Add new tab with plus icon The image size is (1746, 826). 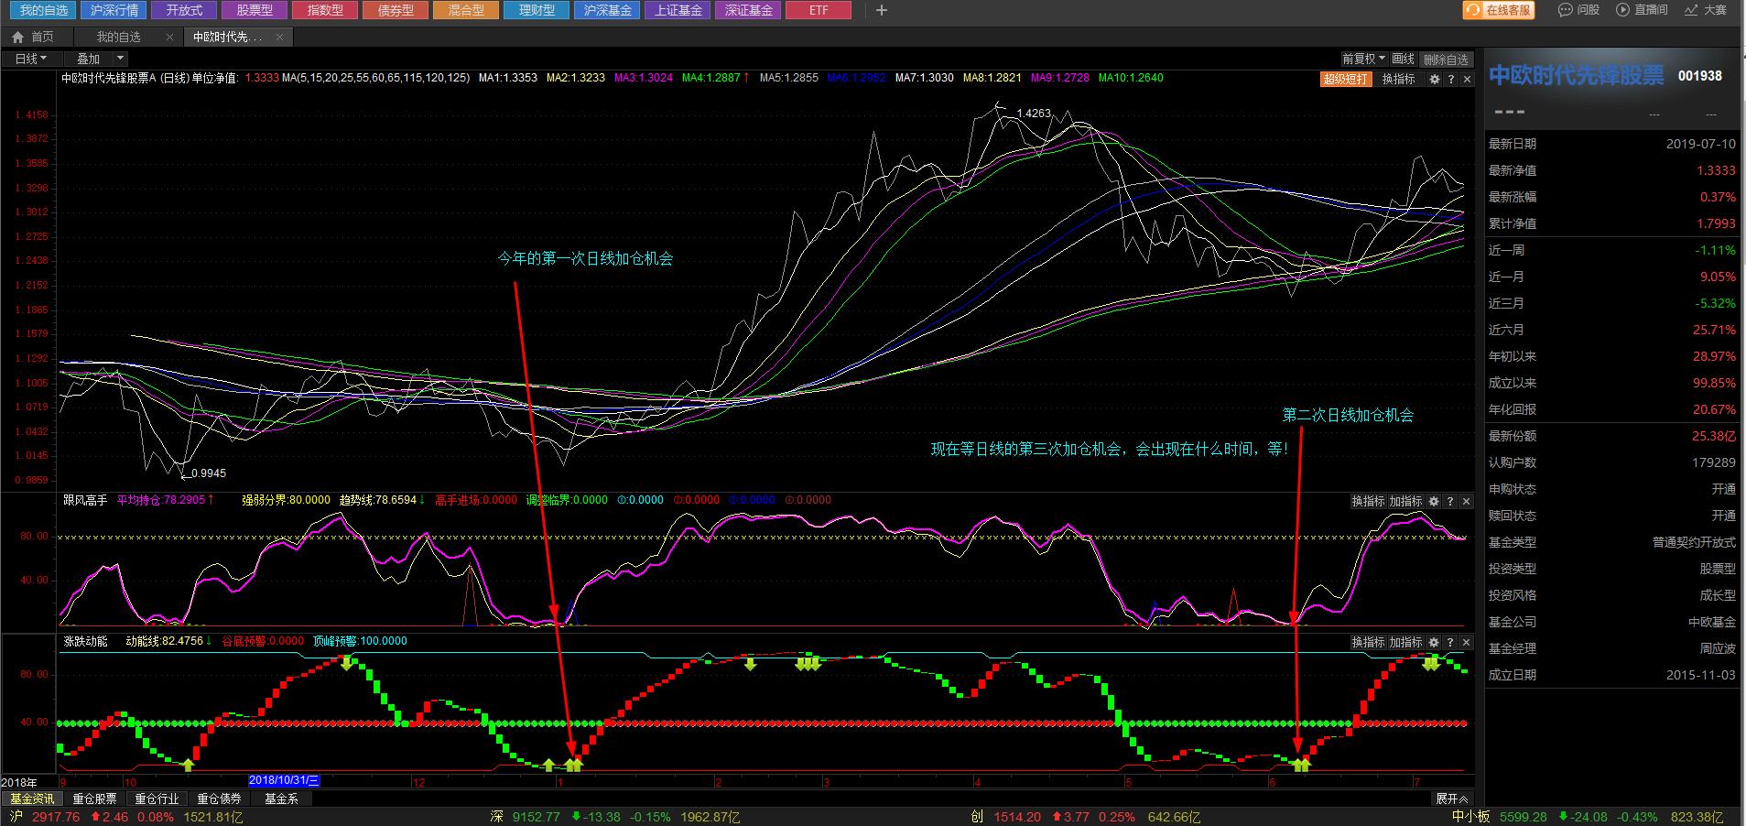click(882, 10)
